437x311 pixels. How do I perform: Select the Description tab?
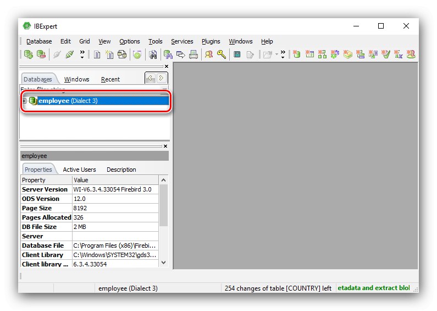[x=121, y=170]
